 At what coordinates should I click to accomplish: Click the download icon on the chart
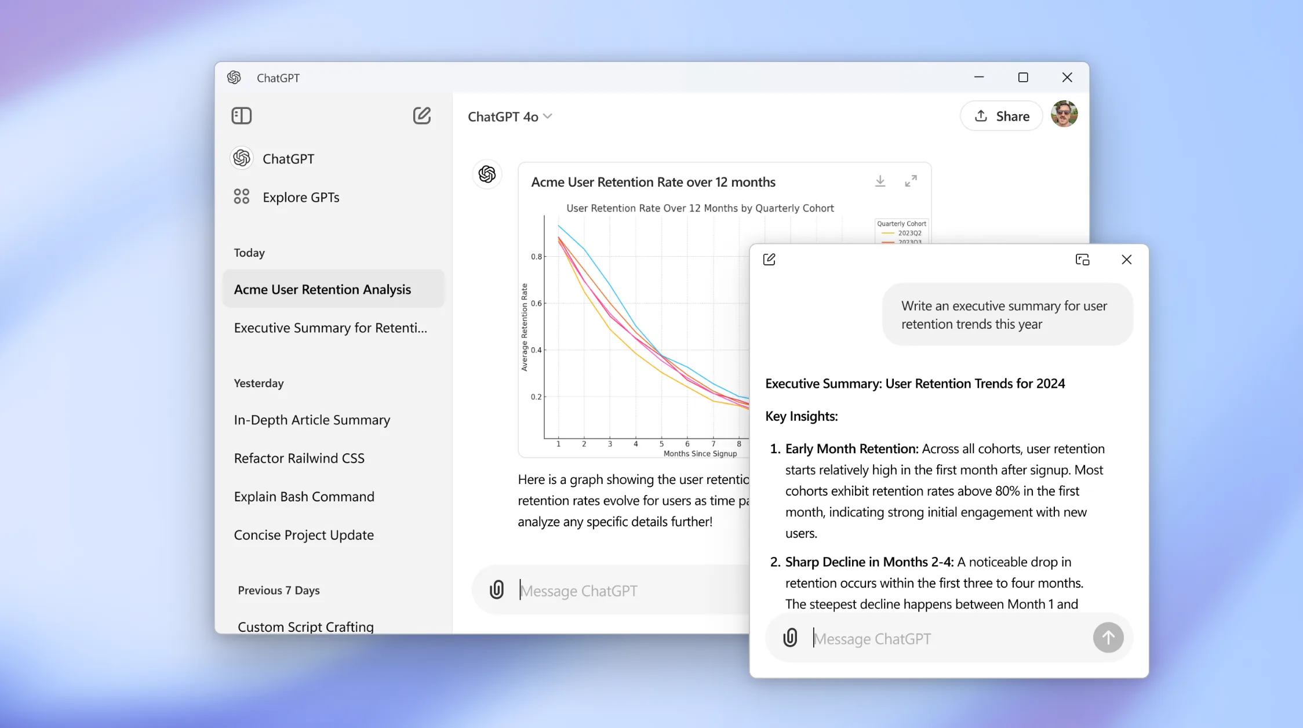point(880,181)
